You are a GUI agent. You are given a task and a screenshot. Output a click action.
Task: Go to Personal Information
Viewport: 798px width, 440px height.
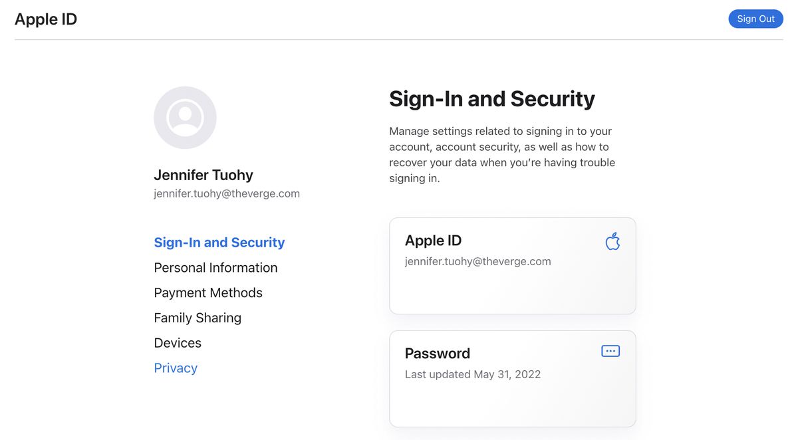[x=215, y=268]
